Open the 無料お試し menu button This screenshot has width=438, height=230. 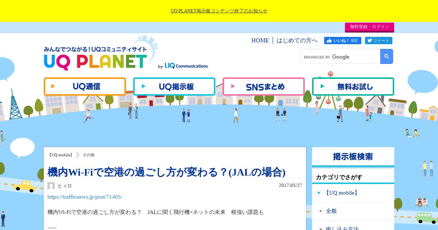[353, 87]
